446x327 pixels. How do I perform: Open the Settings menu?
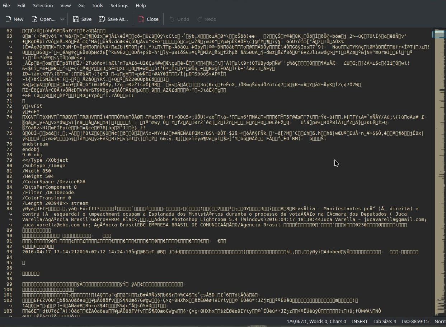[119, 5]
